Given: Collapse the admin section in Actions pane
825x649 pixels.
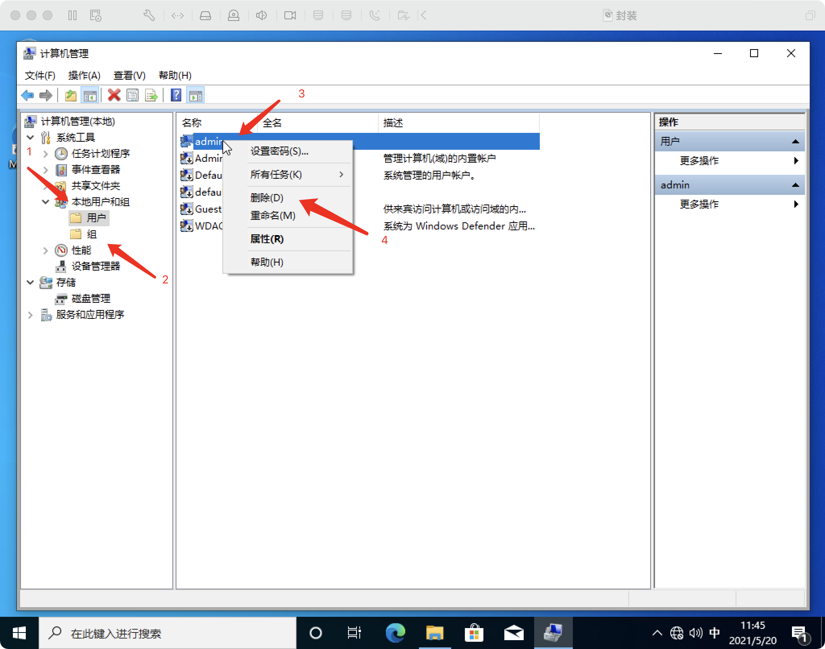Looking at the screenshot, I should point(795,185).
